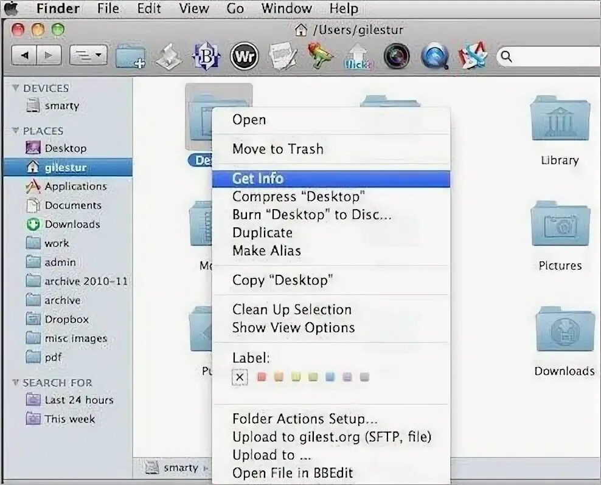Click the New Folder toolbar icon

click(130, 57)
